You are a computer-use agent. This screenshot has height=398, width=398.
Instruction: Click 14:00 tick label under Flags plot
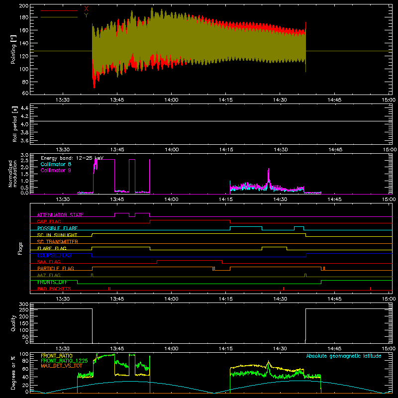171,299
